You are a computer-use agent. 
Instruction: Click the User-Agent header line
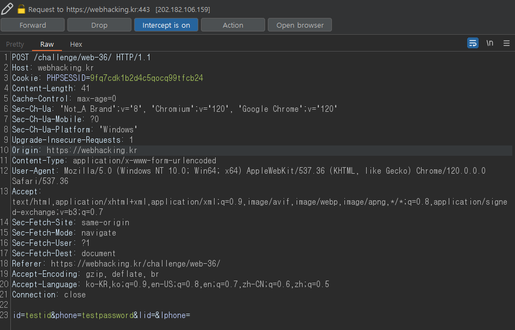(249, 171)
